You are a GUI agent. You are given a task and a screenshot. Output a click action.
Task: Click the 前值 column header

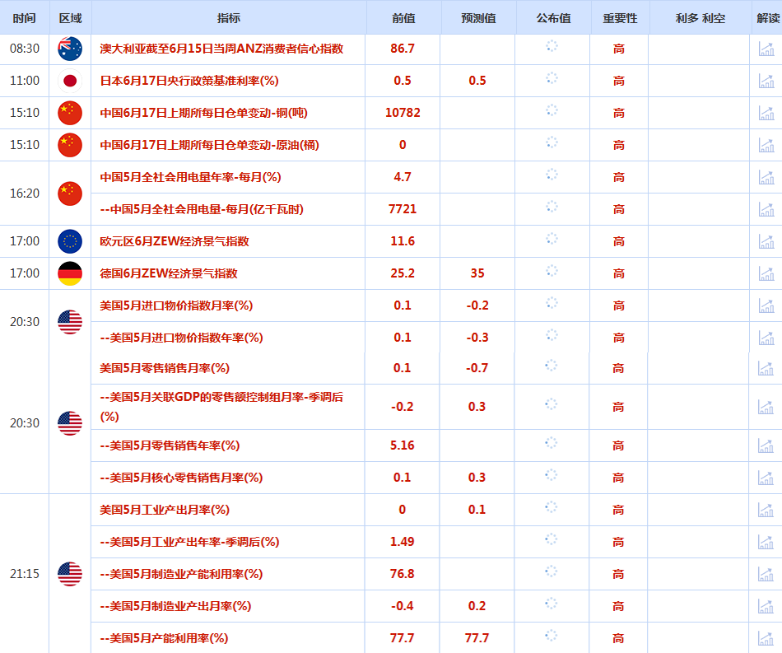pos(403,18)
